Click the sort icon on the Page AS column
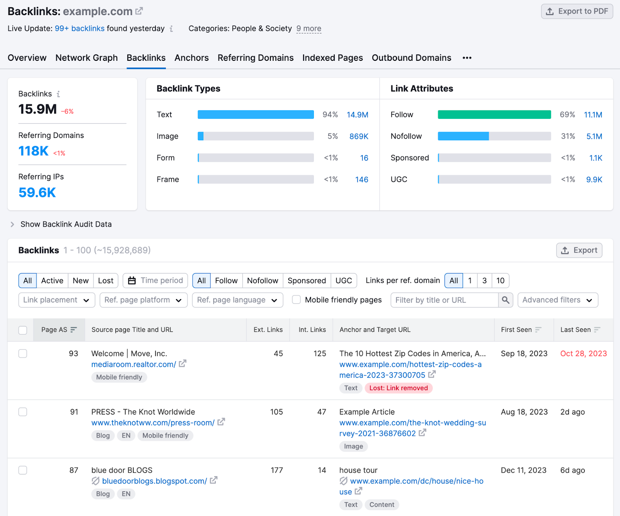620x516 pixels. click(74, 330)
